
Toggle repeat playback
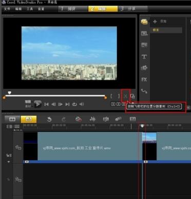click(74, 104)
